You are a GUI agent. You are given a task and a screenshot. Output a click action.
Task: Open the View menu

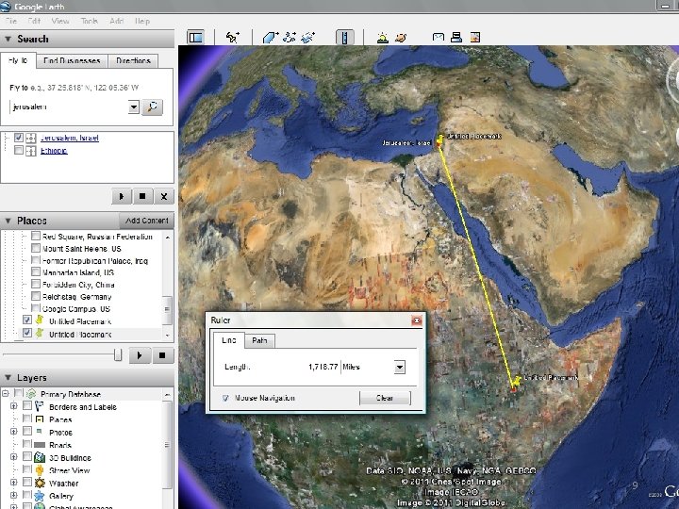tap(60, 21)
